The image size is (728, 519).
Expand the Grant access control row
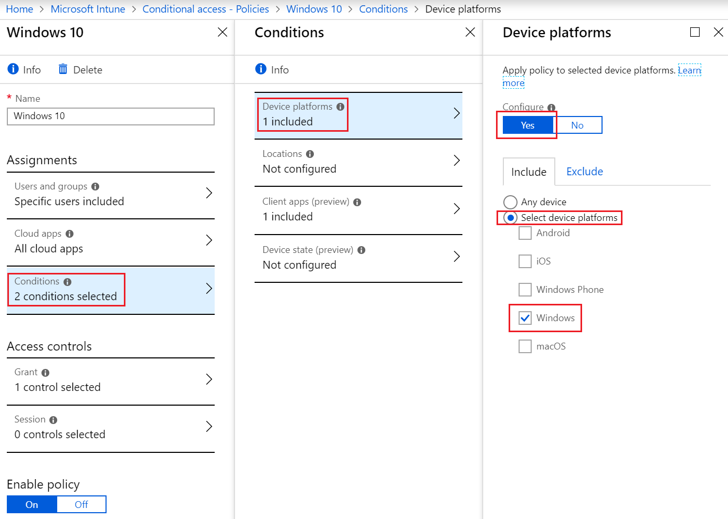(209, 379)
